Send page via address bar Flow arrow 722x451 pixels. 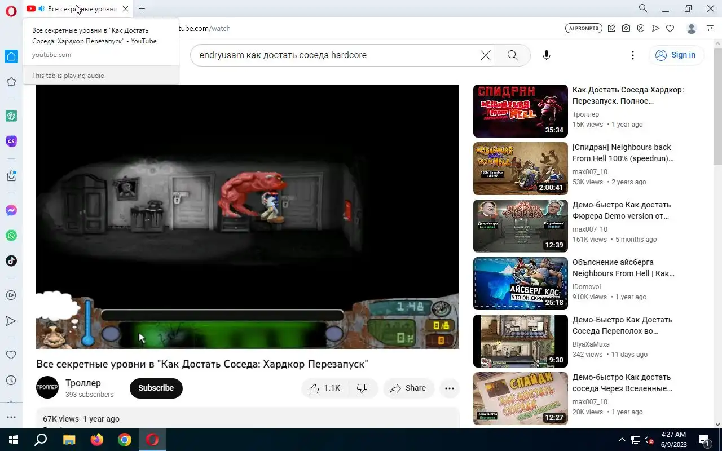point(655,28)
